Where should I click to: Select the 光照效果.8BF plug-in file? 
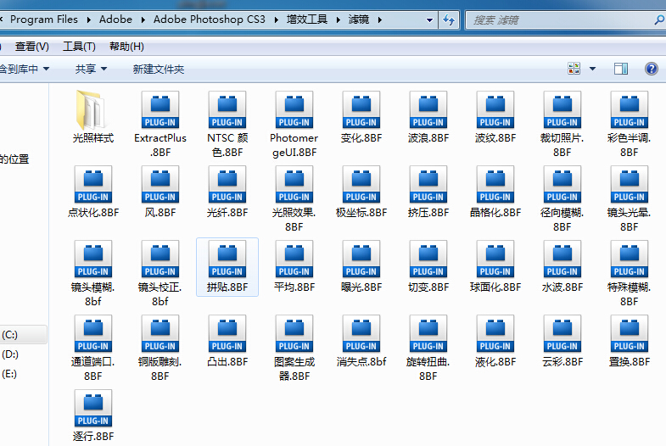pos(294,198)
